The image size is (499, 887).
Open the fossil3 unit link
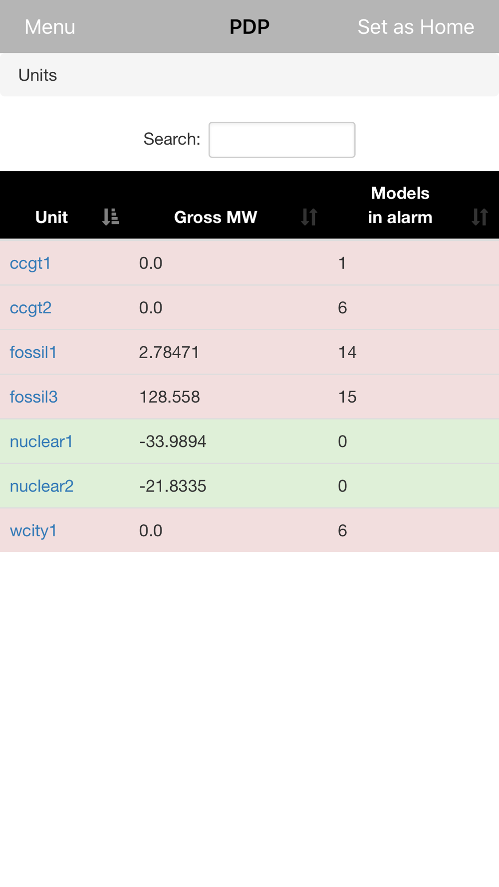(34, 397)
